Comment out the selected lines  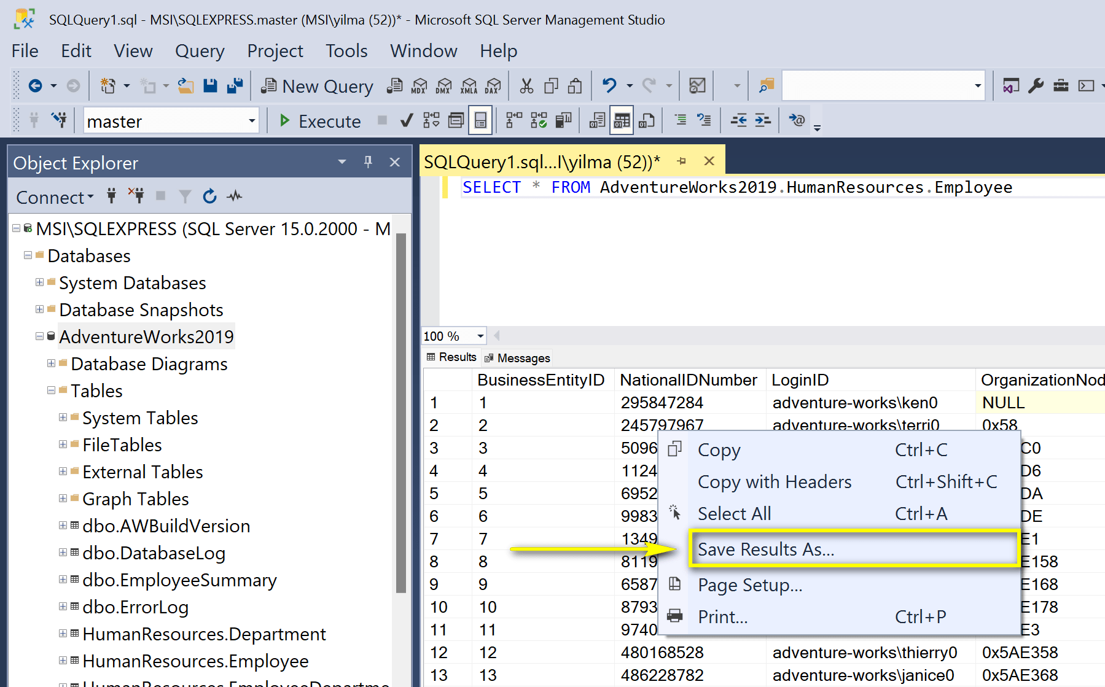(x=680, y=120)
